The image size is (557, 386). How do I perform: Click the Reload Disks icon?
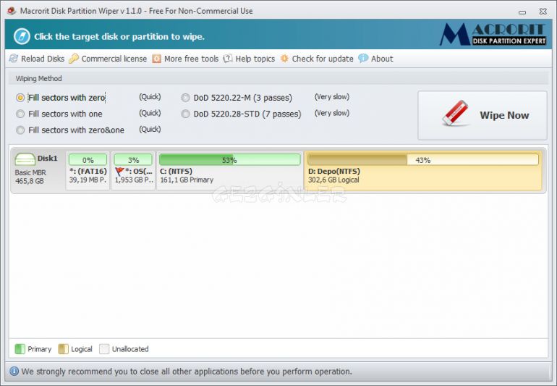[x=14, y=59]
